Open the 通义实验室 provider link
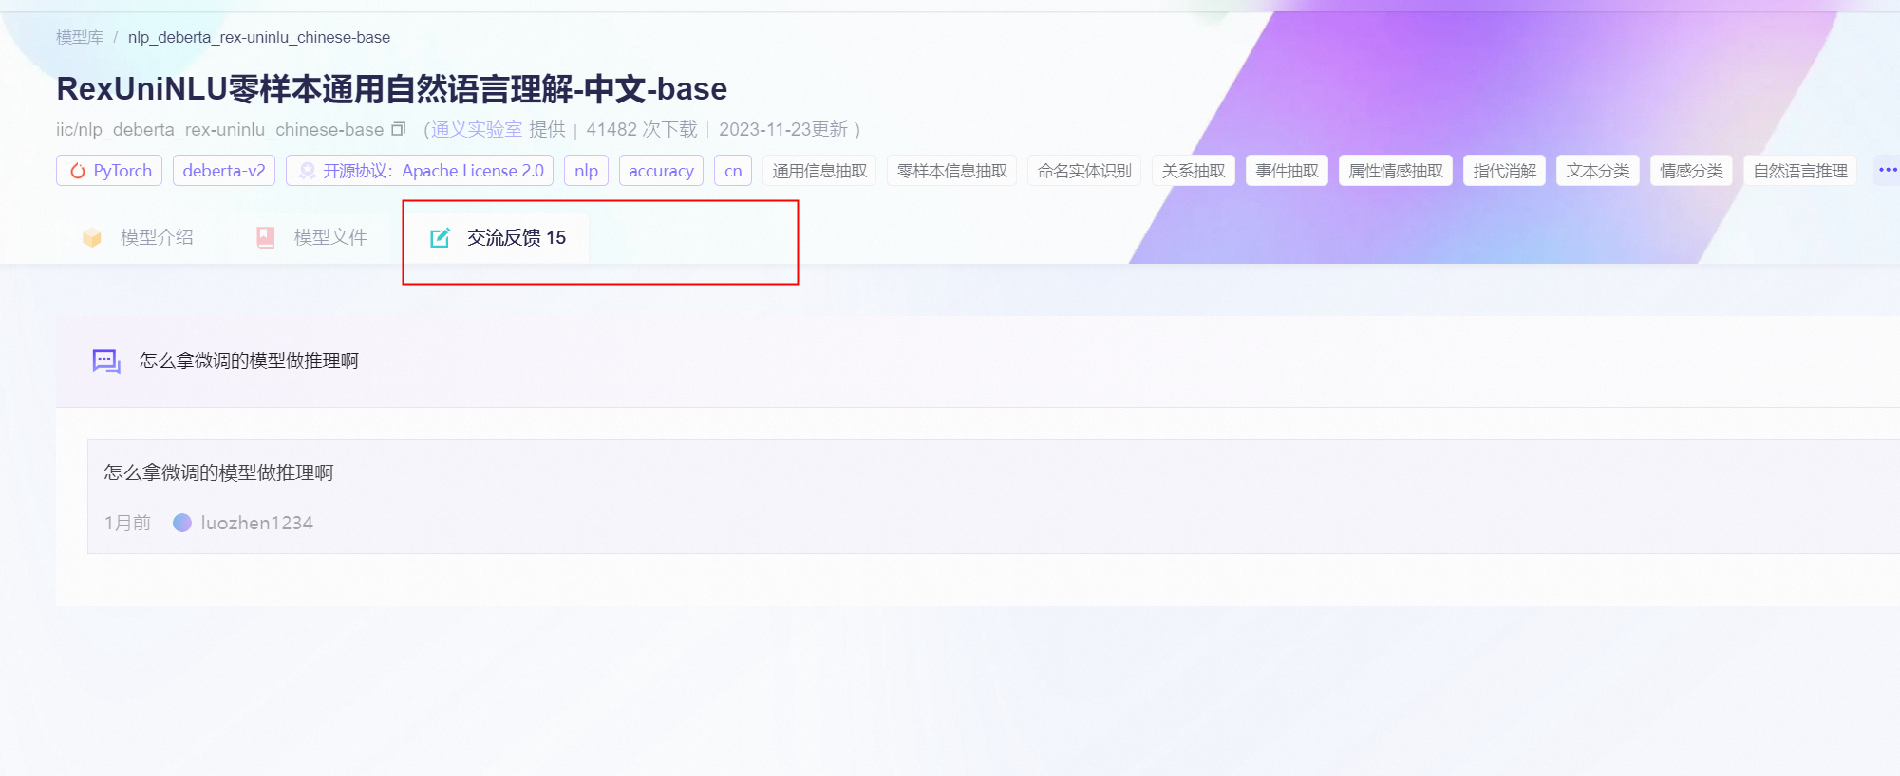This screenshot has height=776, width=1900. (x=477, y=129)
